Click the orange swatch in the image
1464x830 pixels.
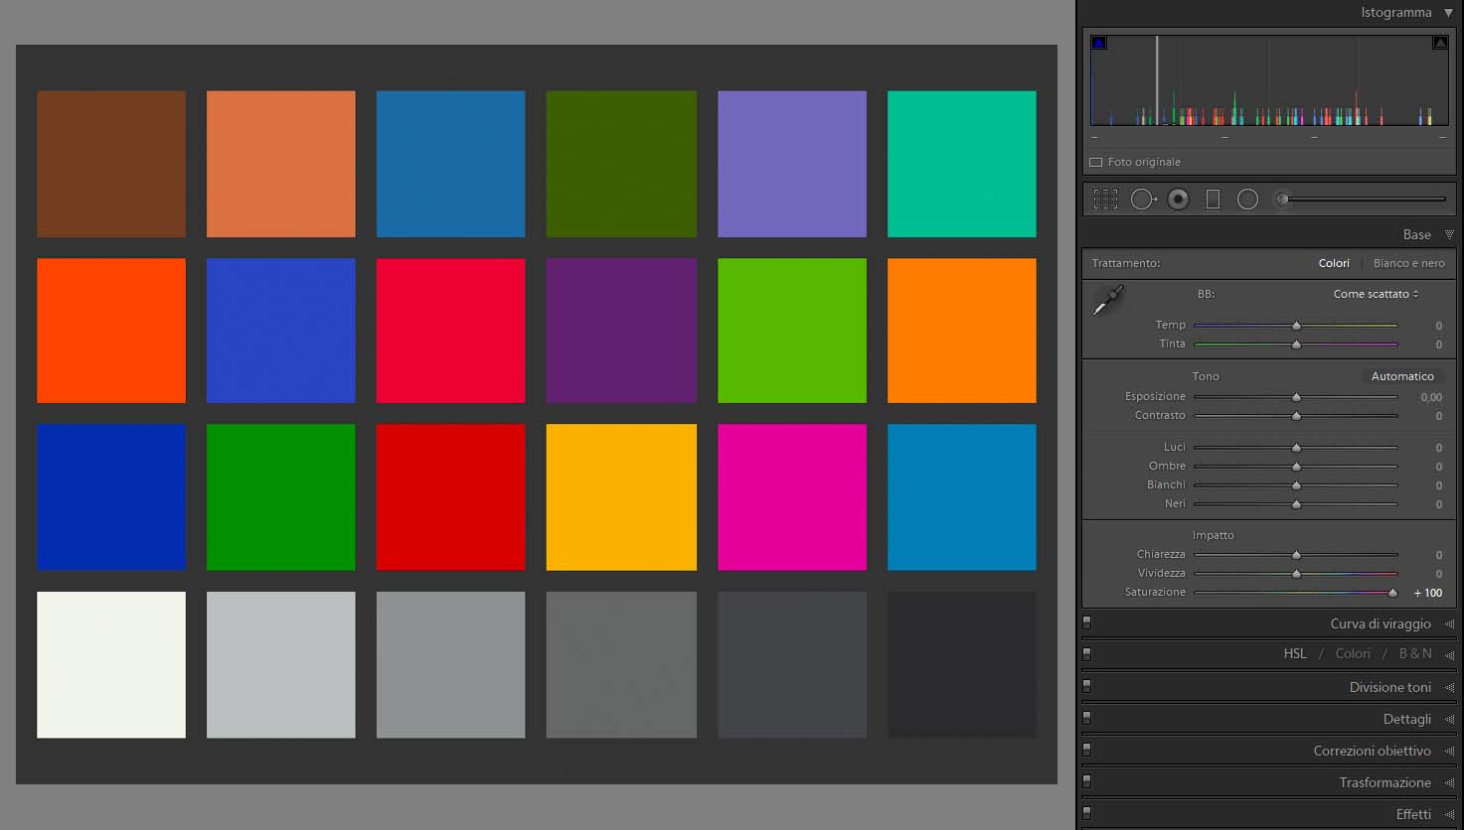(x=961, y=331)
